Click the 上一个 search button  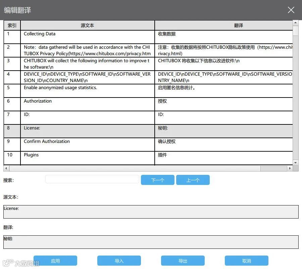pos(193,180)
